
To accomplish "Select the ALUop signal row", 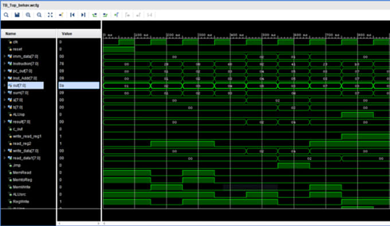I will click(x=19, y=114).
